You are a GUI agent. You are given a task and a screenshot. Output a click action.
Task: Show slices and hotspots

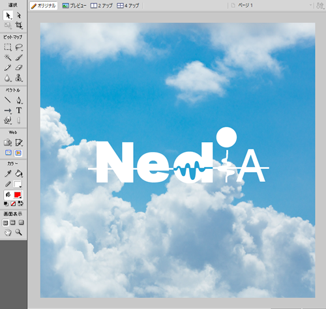pyautogui.click(x=18, y=153)
